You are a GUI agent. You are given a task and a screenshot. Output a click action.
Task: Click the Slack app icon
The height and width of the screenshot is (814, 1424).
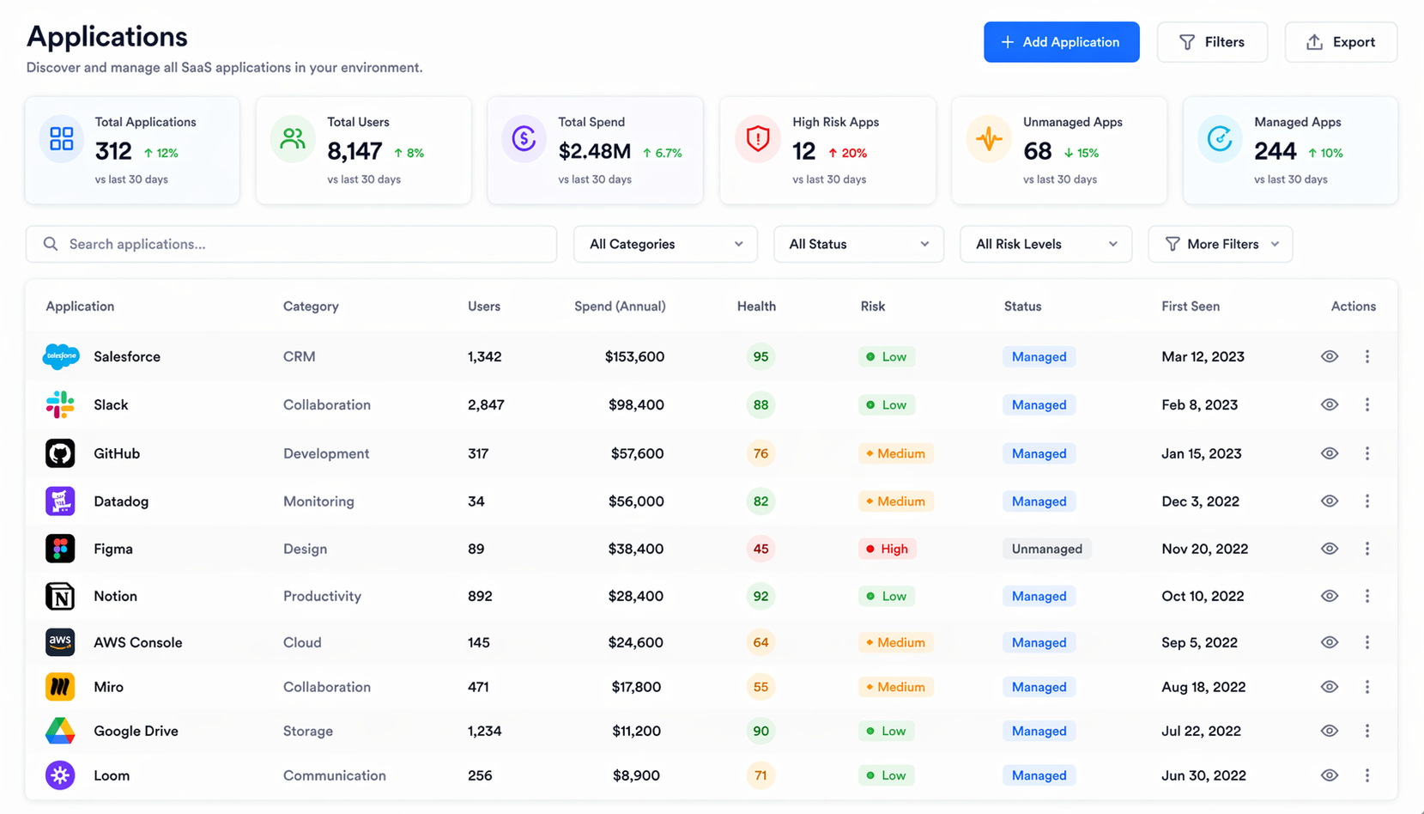point(60,404)
